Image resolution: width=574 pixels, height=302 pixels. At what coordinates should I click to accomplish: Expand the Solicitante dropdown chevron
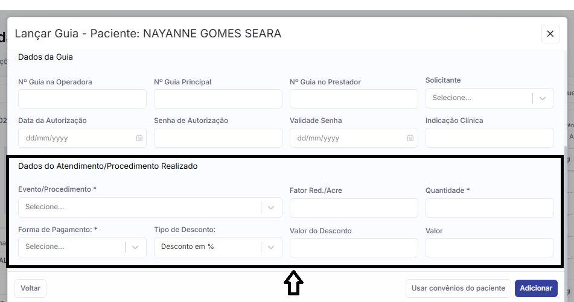(x=543, y=98)
